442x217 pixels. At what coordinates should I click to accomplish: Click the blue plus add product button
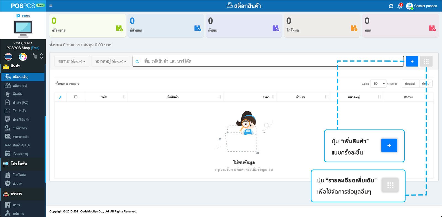tap(412, 61)
